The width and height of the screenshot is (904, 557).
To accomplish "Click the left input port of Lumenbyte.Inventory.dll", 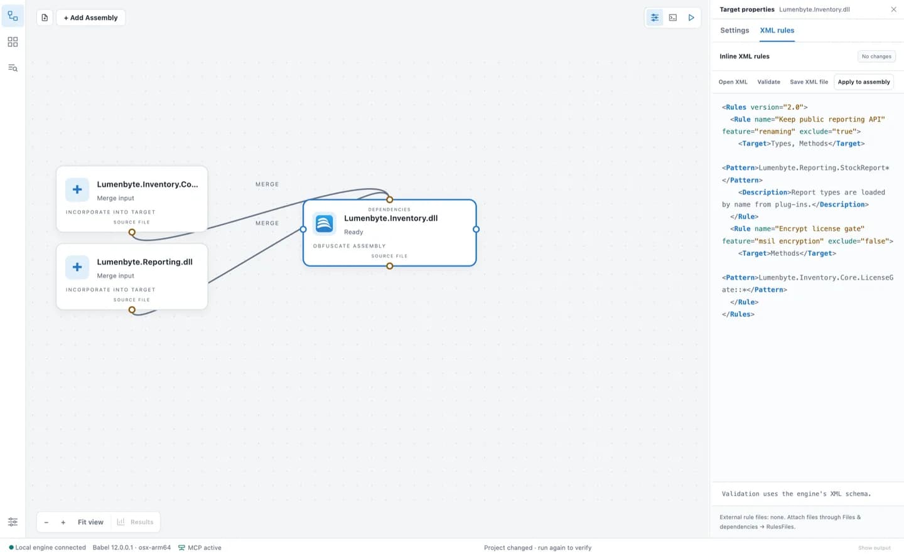I will pyautogui.click(x=303, y=230).
